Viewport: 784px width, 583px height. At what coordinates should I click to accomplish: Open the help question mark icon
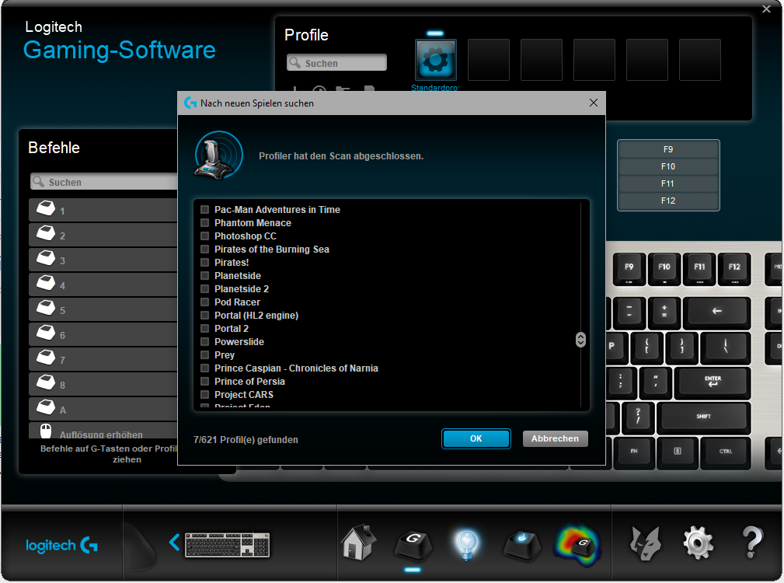pyautogui.click(x=752, y=543)
